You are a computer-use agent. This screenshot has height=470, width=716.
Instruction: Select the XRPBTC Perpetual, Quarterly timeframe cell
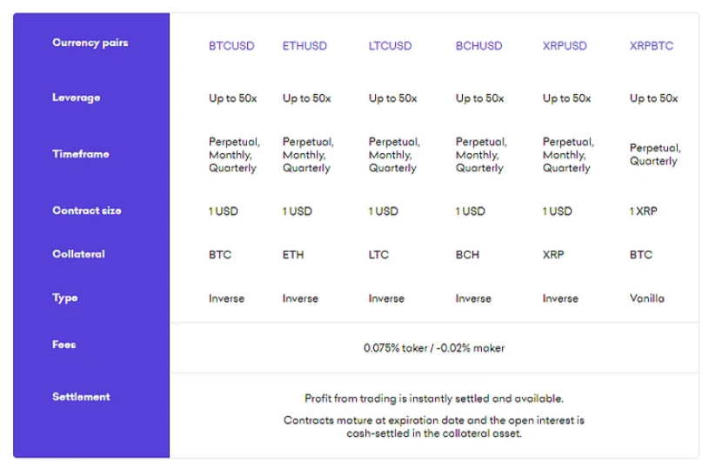coord(655,154)
